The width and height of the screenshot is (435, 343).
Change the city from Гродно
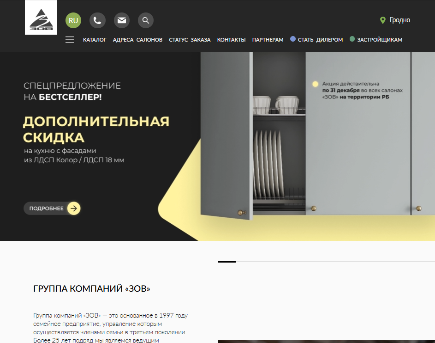point(400,20)
